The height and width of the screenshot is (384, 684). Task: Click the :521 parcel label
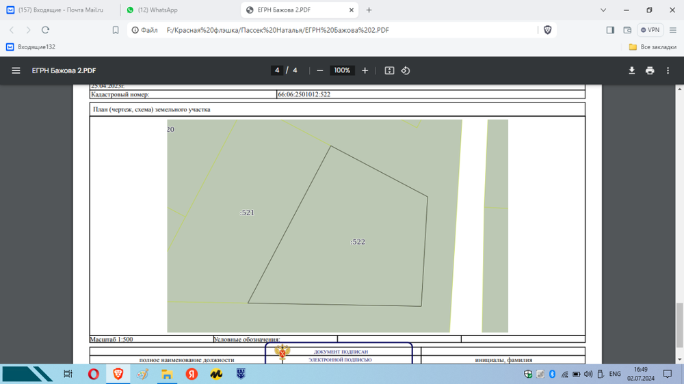pyautogui.click(x=247, y=212)
